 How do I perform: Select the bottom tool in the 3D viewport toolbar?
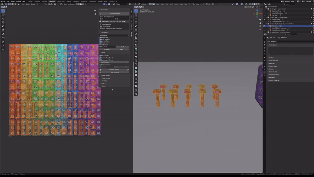(136, 94)
